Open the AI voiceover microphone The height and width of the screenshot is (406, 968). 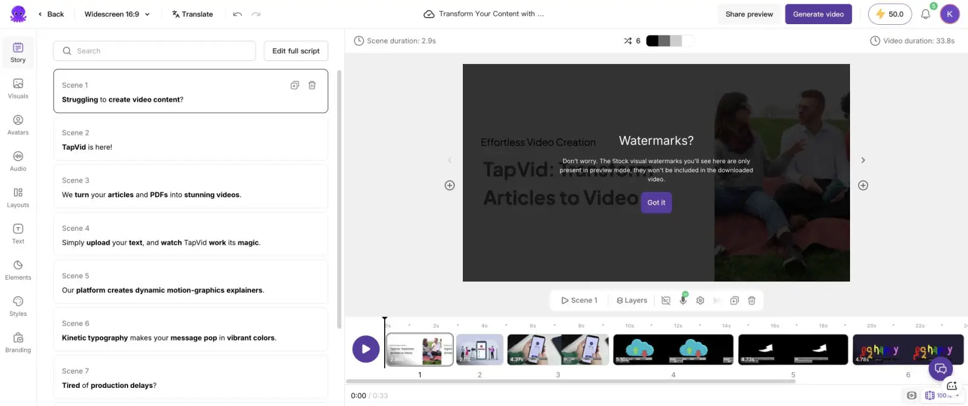click(x=684, y=300)
